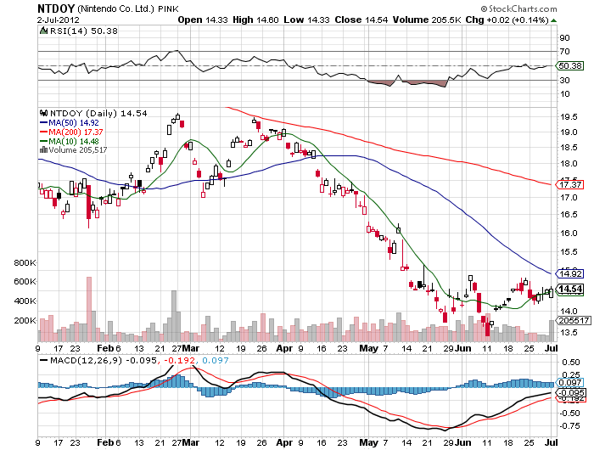Click the 30 oversold level on the RSI axis
Screen dimensions: 594x450
tap(564, 80)
